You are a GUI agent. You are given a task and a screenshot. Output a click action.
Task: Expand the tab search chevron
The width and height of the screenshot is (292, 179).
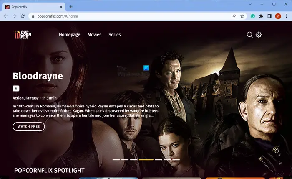pos(250,4)
